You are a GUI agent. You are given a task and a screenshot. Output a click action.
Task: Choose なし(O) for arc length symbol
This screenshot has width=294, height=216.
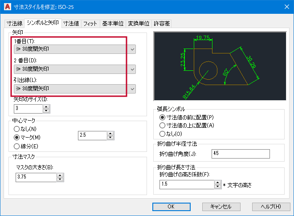click(162, 134)
